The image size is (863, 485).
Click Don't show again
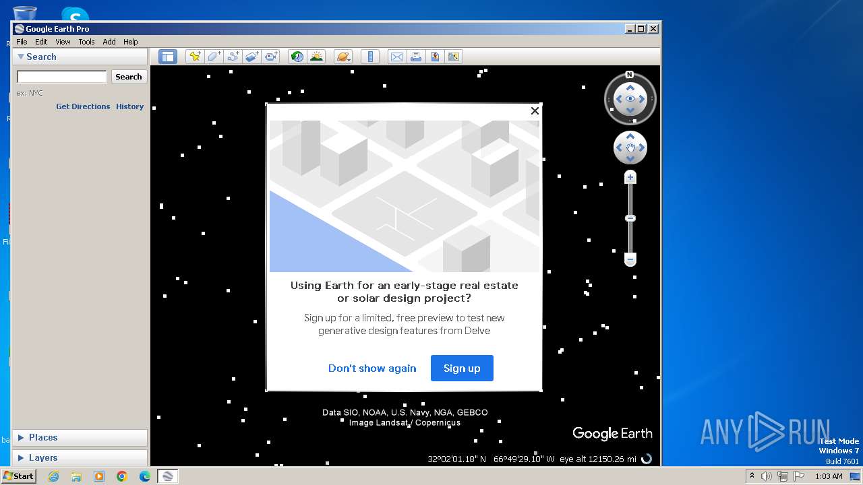click(x=372, y=368)
